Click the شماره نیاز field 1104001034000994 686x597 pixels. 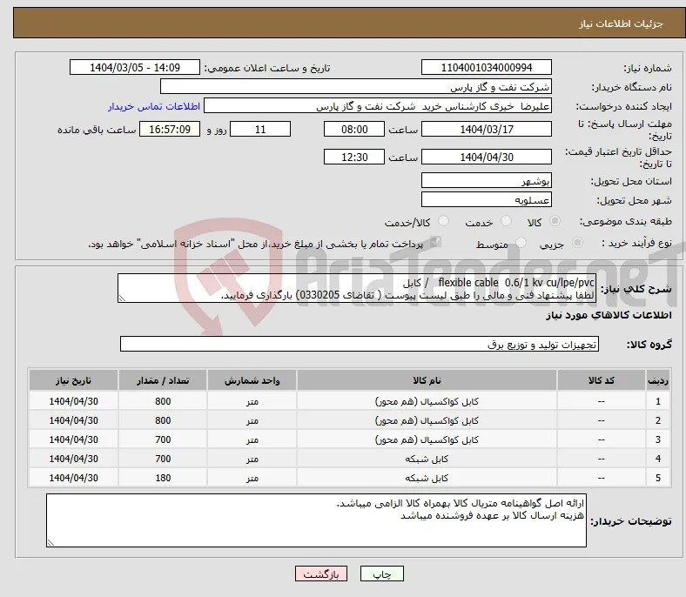click(487, 67)
